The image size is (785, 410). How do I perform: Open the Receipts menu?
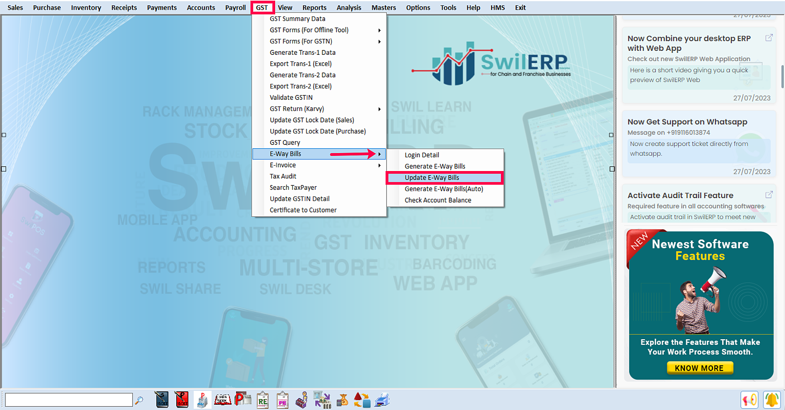124,7
